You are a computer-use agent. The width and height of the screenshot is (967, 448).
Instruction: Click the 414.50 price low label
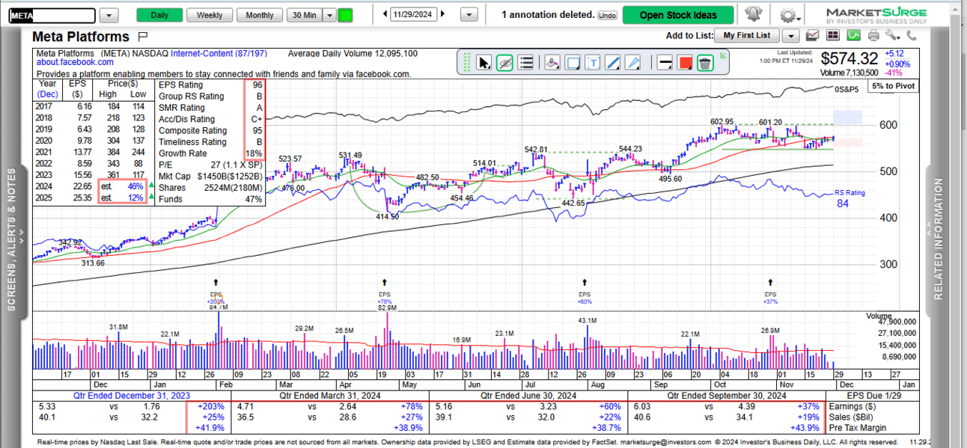pyautogui.click(x=388, y=216)
